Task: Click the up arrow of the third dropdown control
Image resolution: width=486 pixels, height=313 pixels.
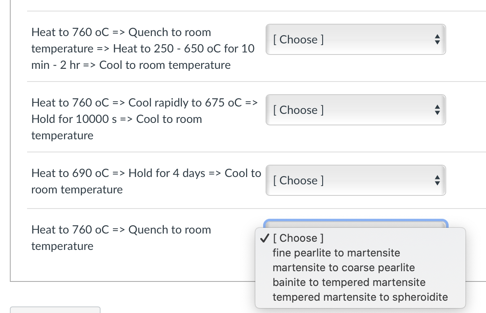Action: point(437,178)
